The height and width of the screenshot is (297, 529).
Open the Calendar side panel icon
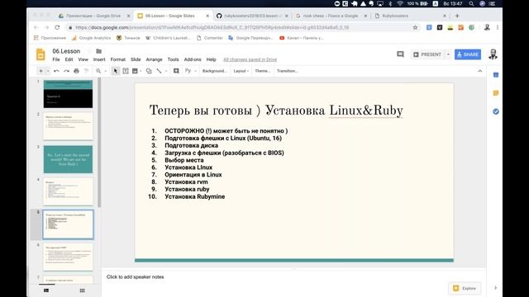[x=496, y=75]
